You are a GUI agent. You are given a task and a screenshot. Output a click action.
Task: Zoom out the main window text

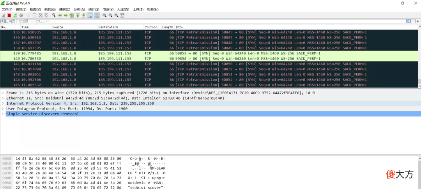coord(110,16)
